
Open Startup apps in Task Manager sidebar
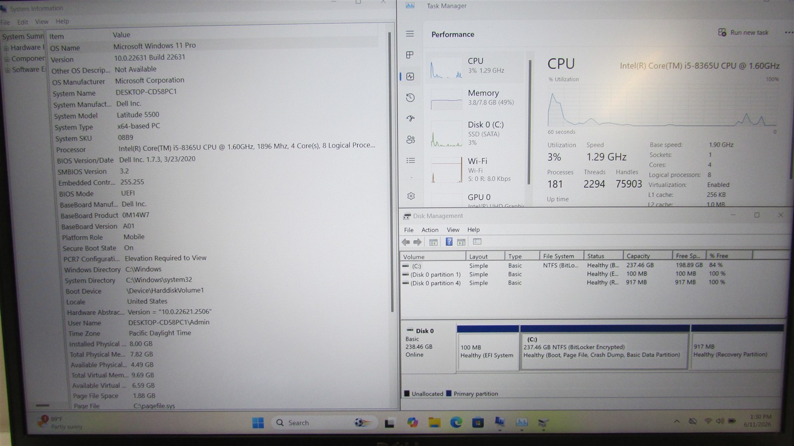pos(410,118)
